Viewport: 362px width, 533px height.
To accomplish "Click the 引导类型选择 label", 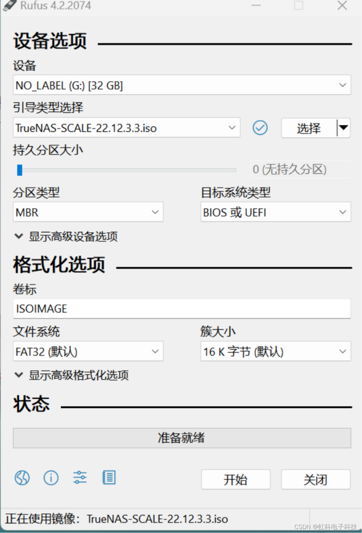I will pos(48,107).
